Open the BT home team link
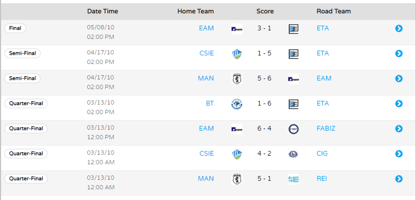 210,103
